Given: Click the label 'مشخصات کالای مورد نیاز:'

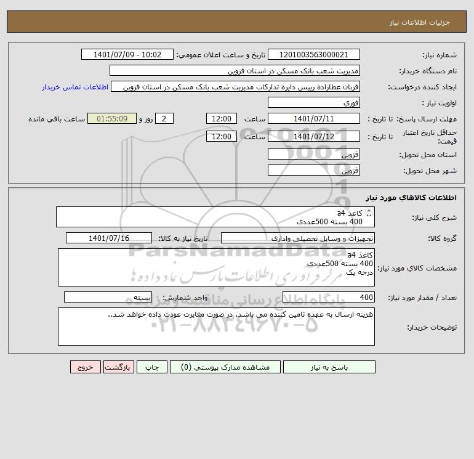Looking at the screenshot, I should coord(417,268).
